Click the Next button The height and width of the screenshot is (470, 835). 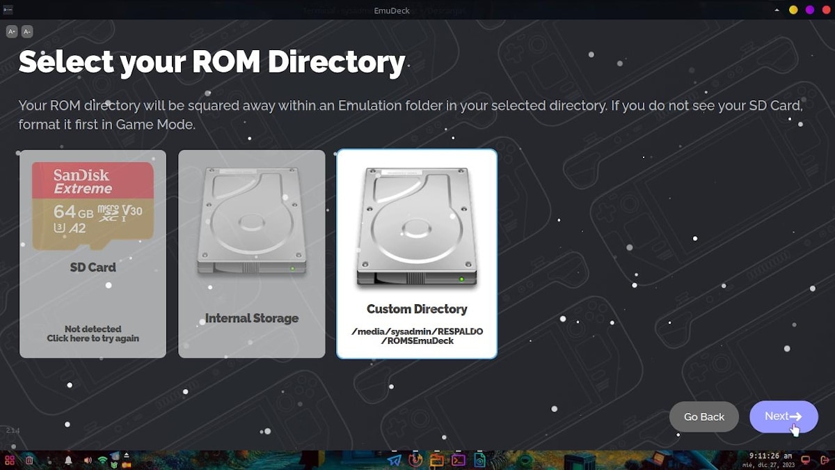[x=784, y=416]
